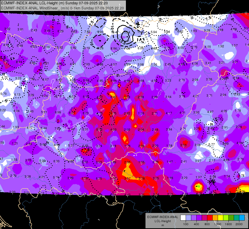This screenshot has height=229, width=249.
Task: Click the WindShear 0-1km header line
Action: [62, 8]
